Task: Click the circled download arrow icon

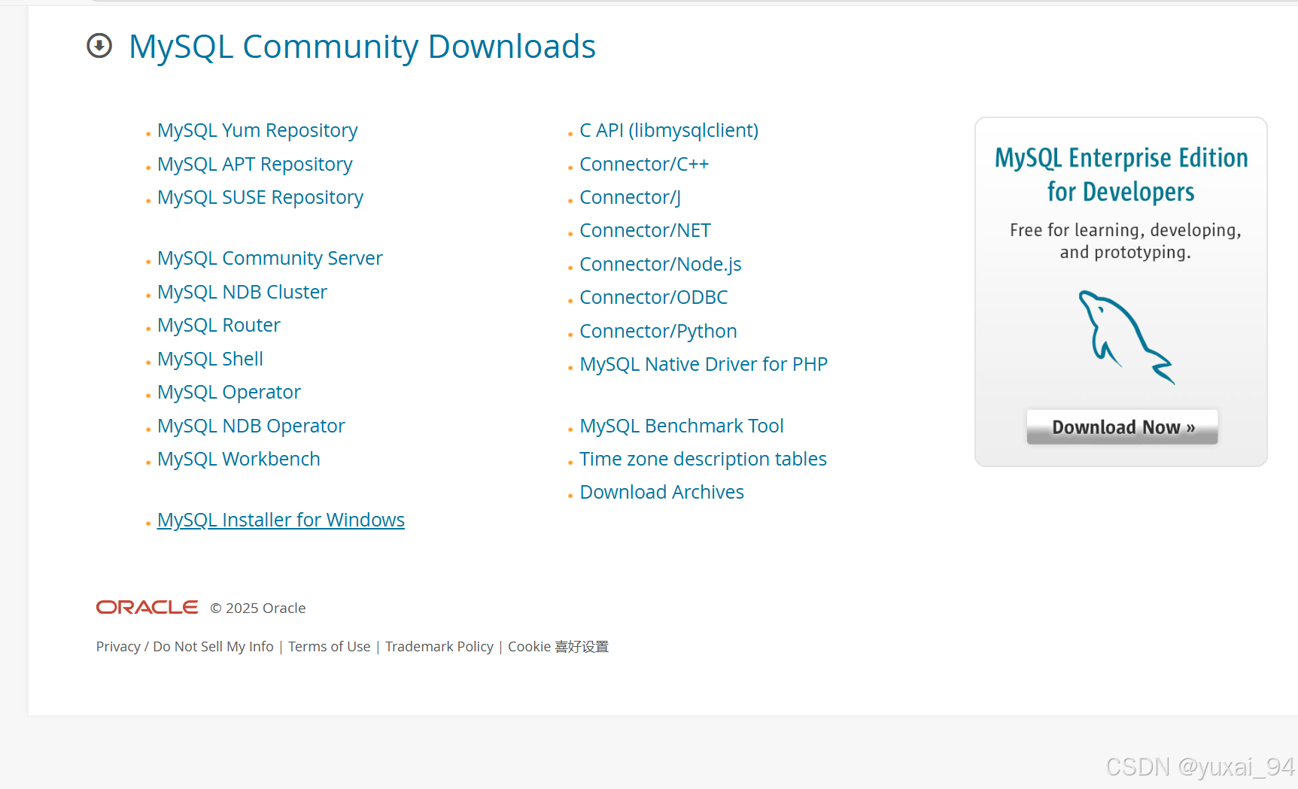Action: click(x=99, y=46)
